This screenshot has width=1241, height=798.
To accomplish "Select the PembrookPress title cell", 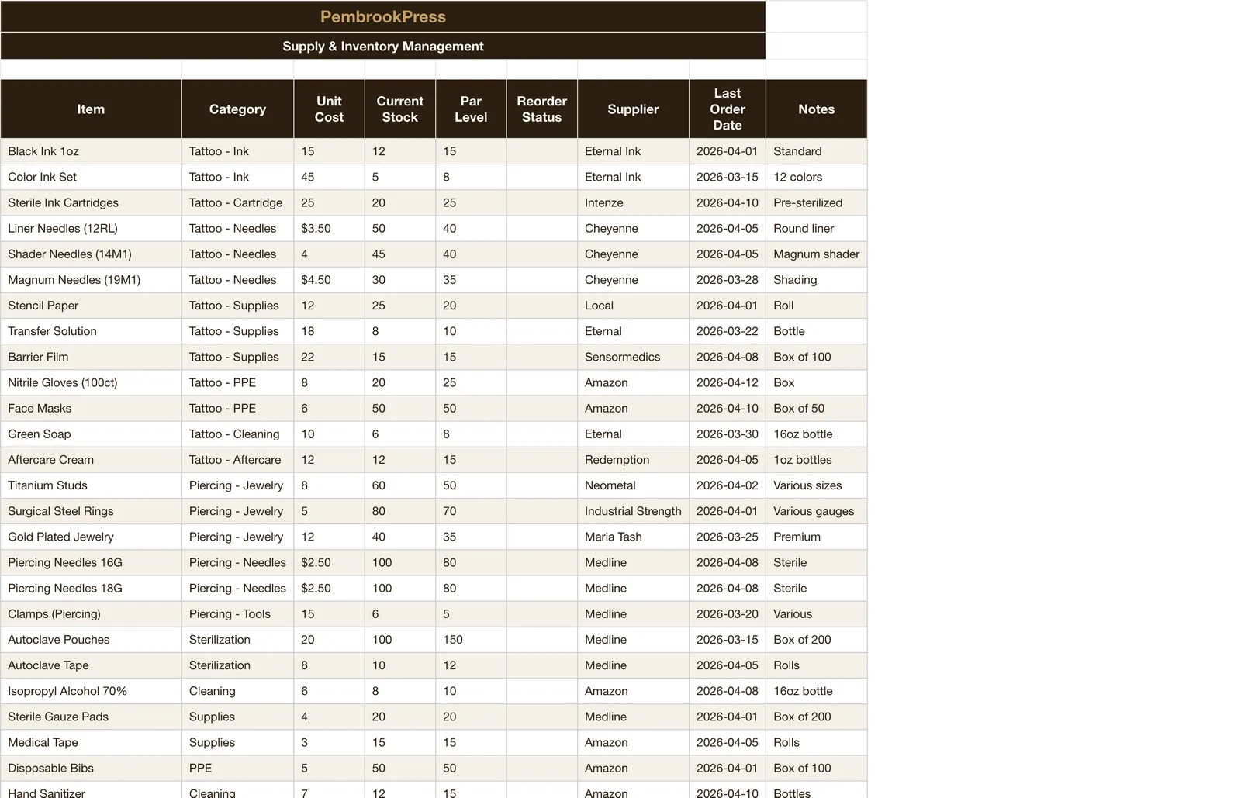I will coord(383,16).
